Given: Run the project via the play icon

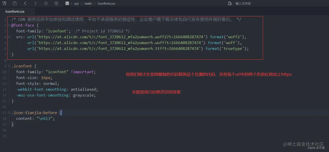Looking at the screenshot, I should [x=56, y=3].
